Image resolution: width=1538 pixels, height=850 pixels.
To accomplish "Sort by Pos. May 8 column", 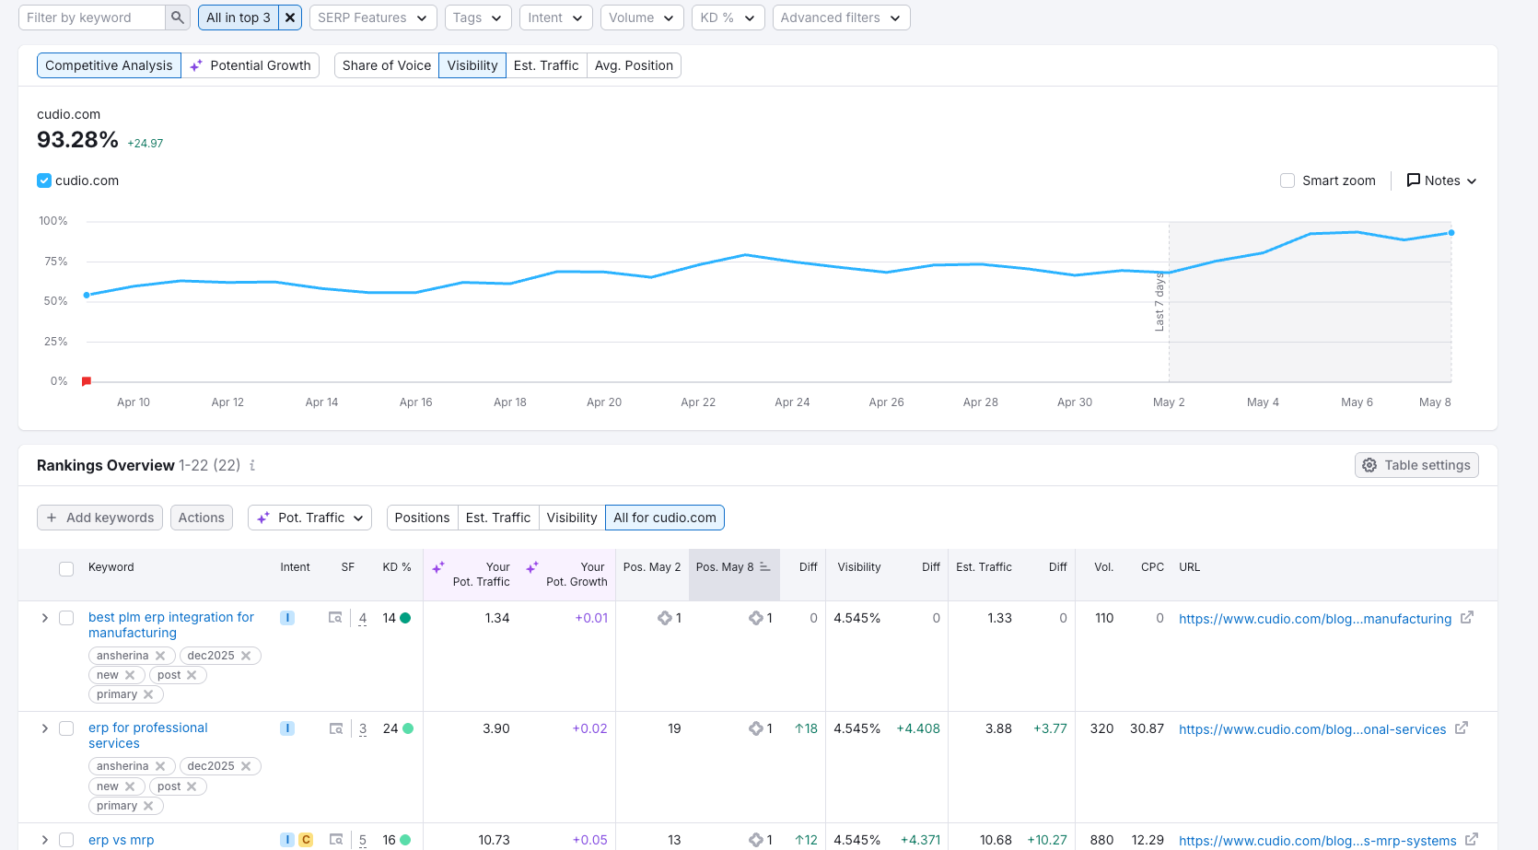I will 734,567.
